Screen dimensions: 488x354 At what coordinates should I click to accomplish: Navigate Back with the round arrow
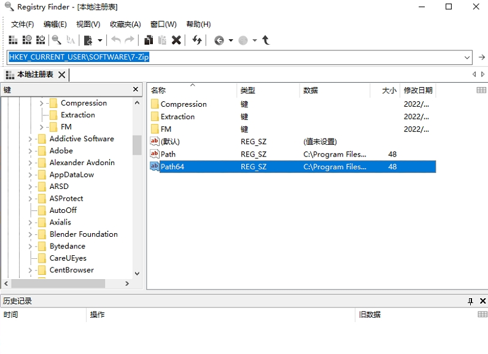point(219,40)
